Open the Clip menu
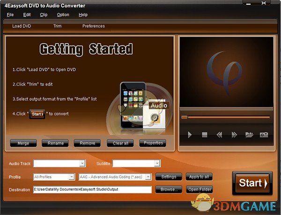The image size is (281, 215). [44, 15]
